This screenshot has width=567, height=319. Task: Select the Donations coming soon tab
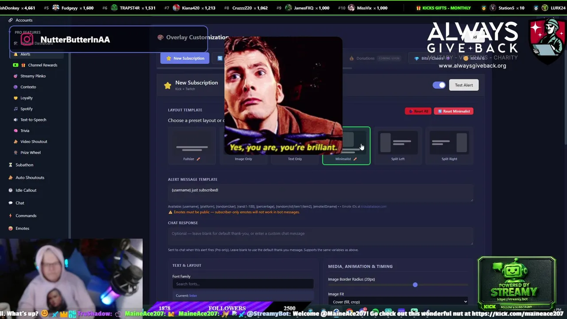375,58
